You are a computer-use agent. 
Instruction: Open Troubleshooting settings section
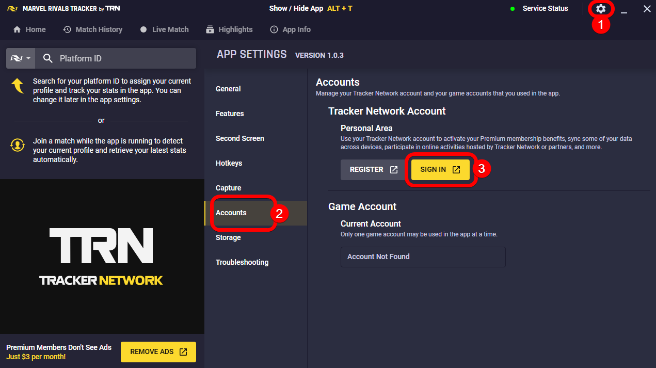tap(256, 262)
